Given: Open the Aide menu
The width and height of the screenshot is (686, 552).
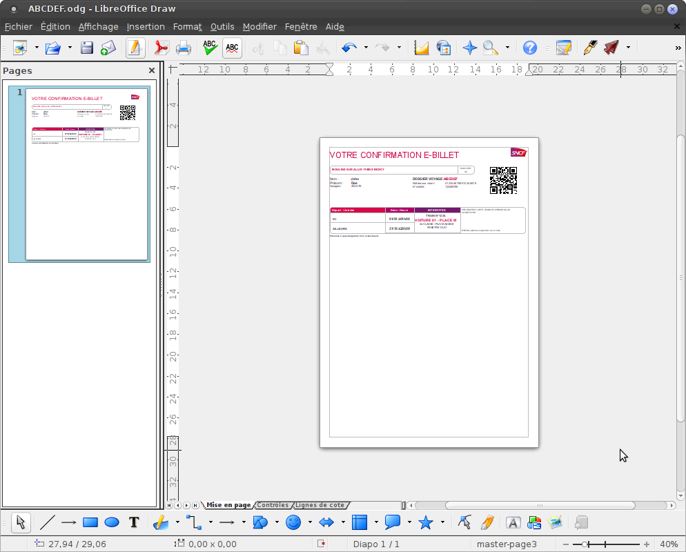Looking at the screenshot, I should pos(335,27).
